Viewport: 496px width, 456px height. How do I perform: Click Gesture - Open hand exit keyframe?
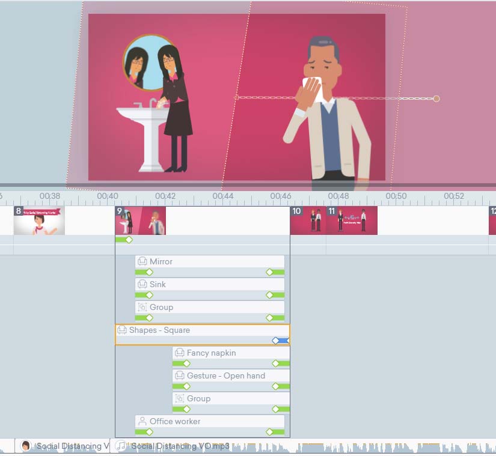pyautogui.click(x=275, y=386)
